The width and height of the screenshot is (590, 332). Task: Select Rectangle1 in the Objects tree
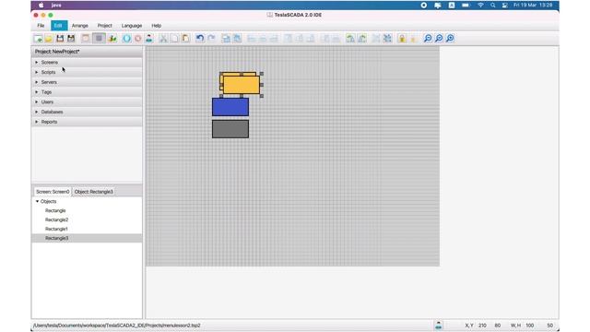coord(56,229)
